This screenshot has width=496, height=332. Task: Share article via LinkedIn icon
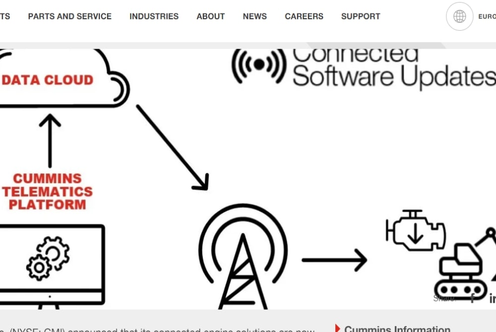coord(492,298)
